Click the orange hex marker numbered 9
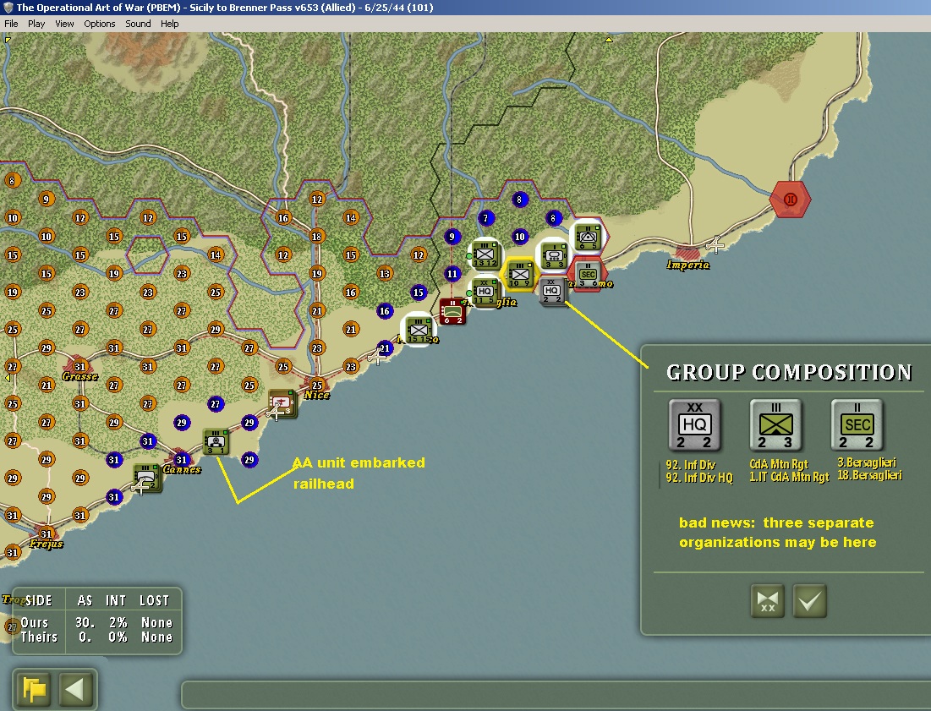Viewport: 931px width, 711px height. pyautogui.click(x=46, y=199)
